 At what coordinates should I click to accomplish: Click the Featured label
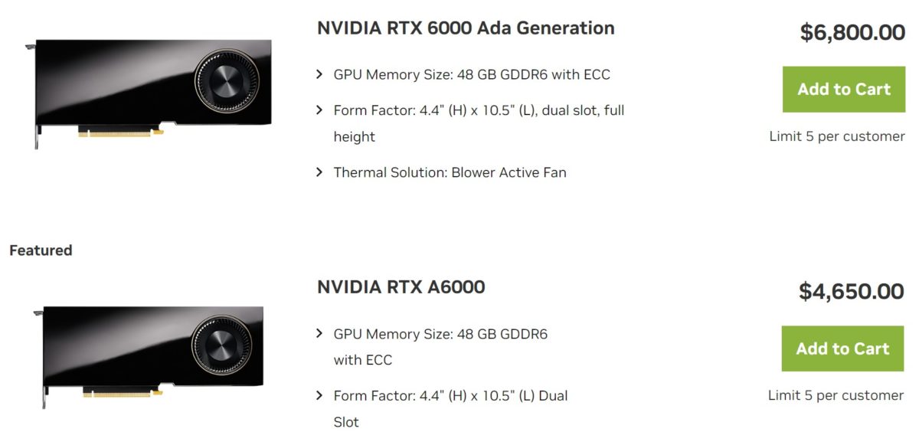41,250
